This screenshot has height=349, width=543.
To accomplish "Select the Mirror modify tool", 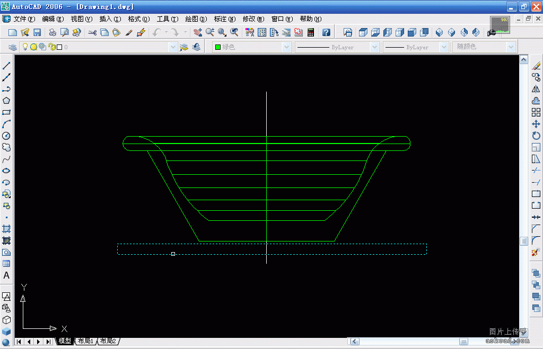I will click(536, 89).
